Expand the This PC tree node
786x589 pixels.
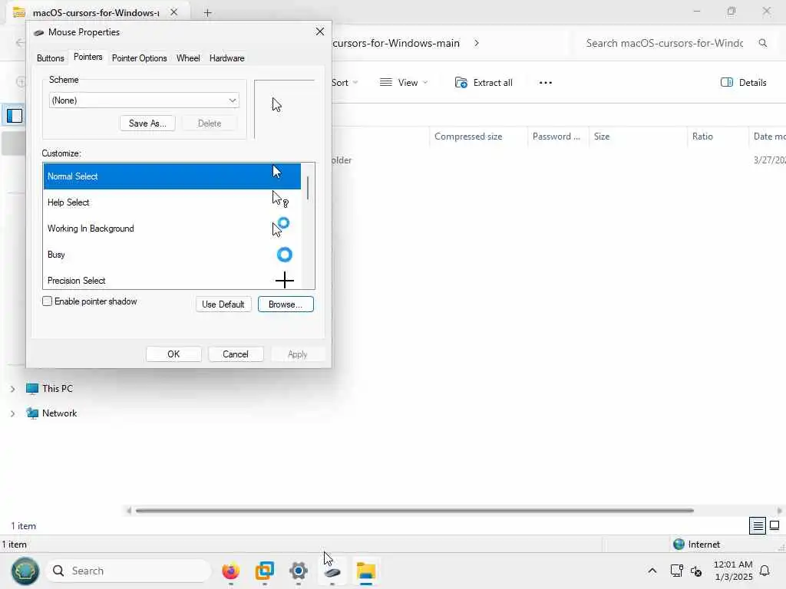click(12, 389)
